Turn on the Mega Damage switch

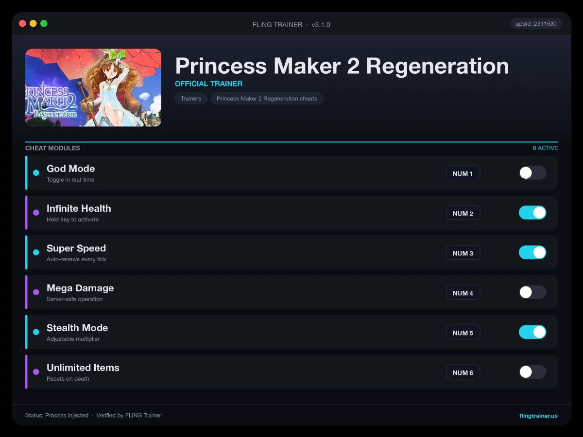click(x=532, y=292)
